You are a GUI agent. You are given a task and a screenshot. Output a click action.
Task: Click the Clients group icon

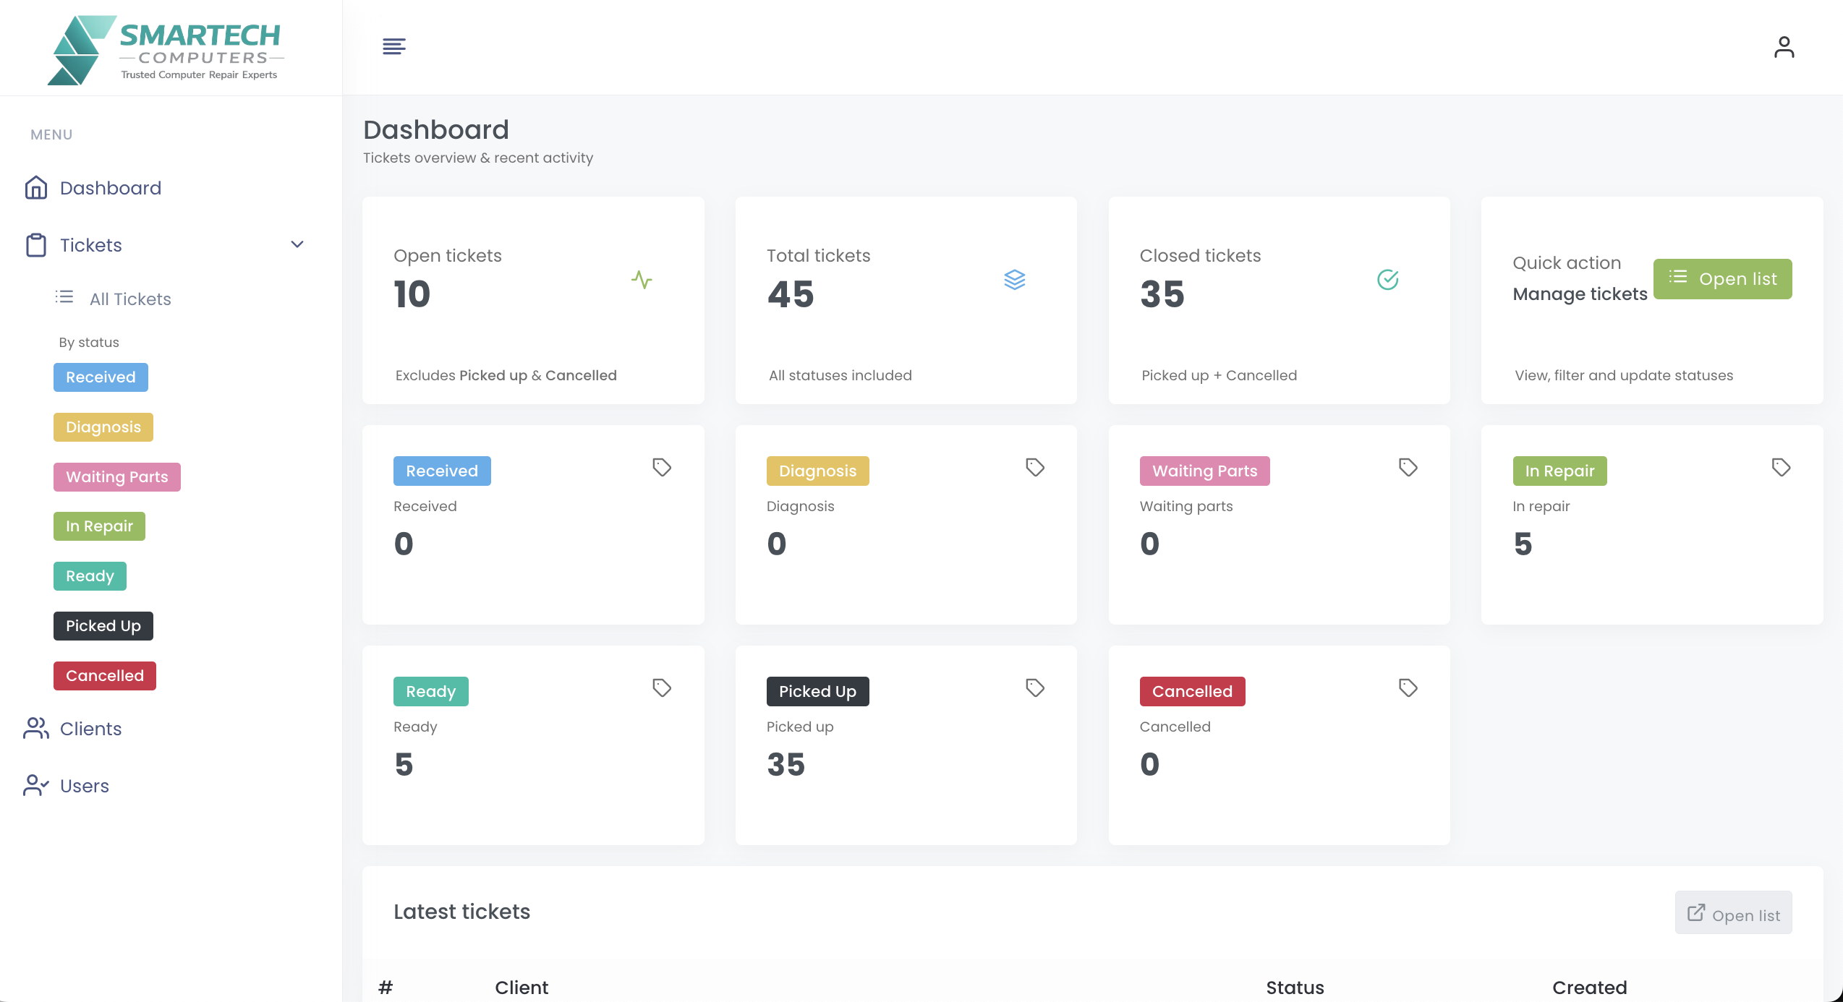click(x=36, y=728)
